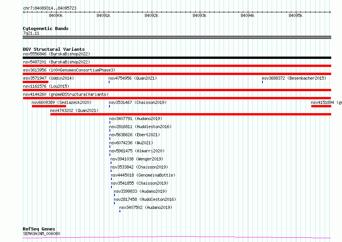342x242 pixels.
Task: Open nsv3533842 (Chaisson2019) variant
Action: (139, 167)
